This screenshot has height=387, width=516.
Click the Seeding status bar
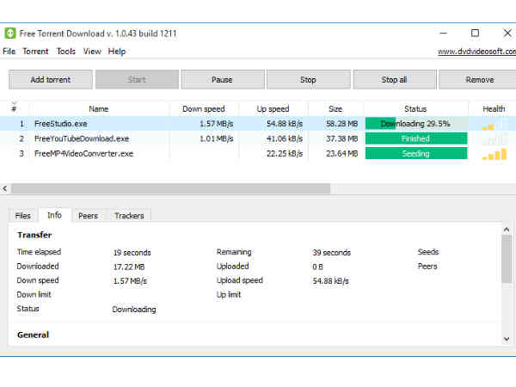pyautogui.click(x=416, y=153)
